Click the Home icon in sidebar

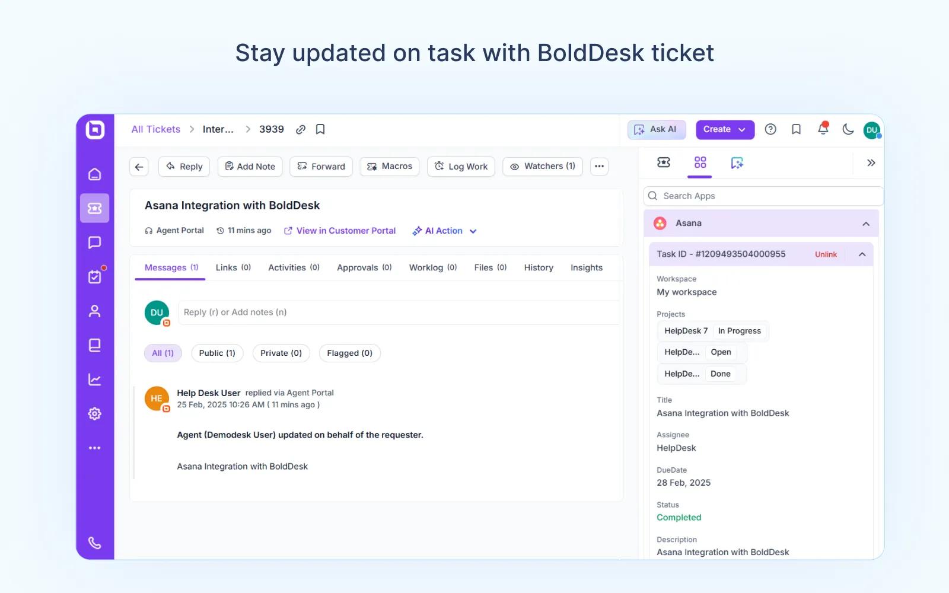[x=94, y=174]
